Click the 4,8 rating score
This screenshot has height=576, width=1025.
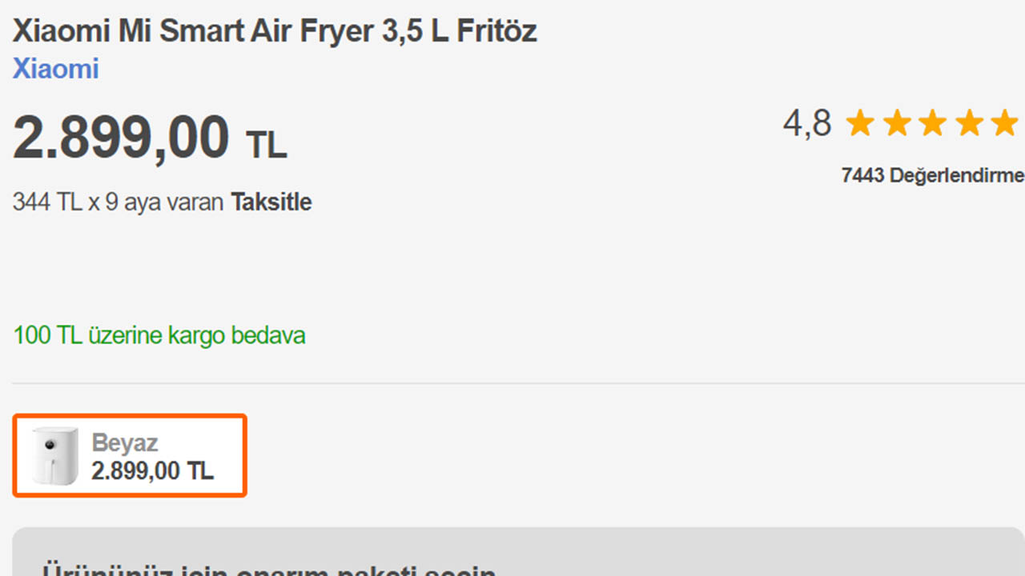click(806, 124)
